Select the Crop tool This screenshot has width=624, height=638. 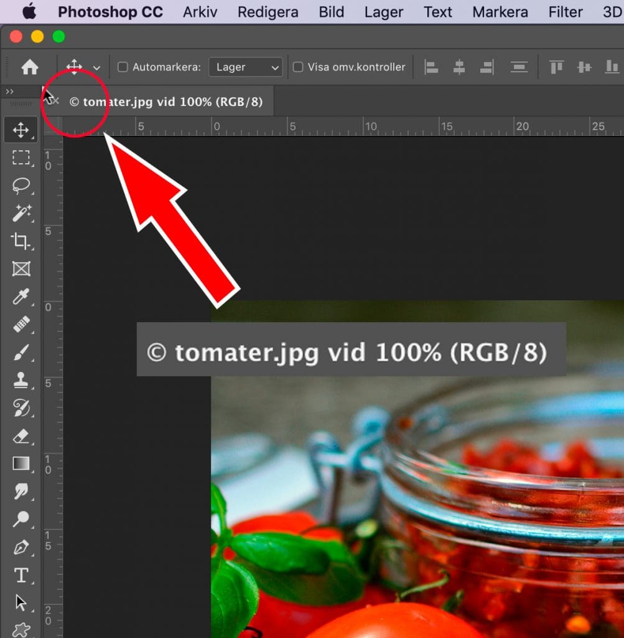(x=21, y=241)
